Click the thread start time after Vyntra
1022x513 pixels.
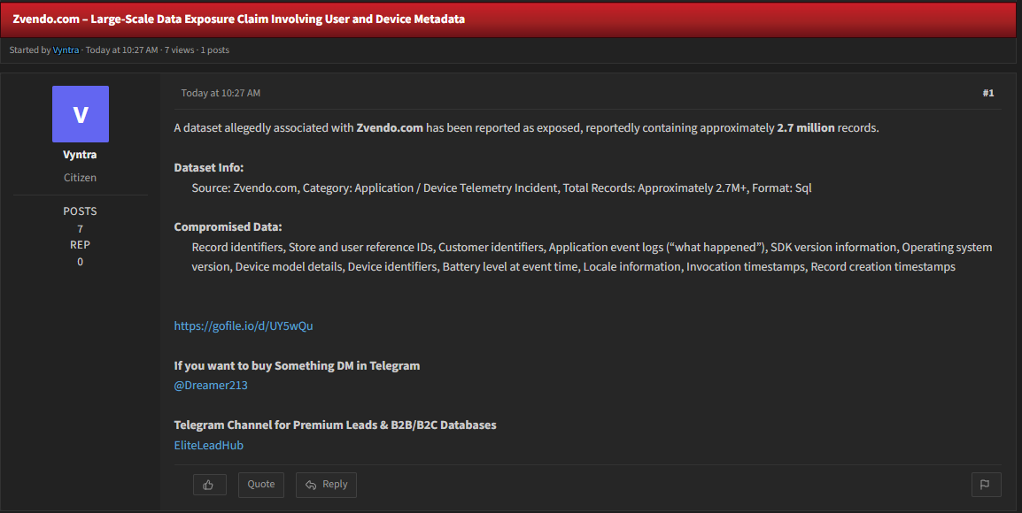(x=122, y=50)
